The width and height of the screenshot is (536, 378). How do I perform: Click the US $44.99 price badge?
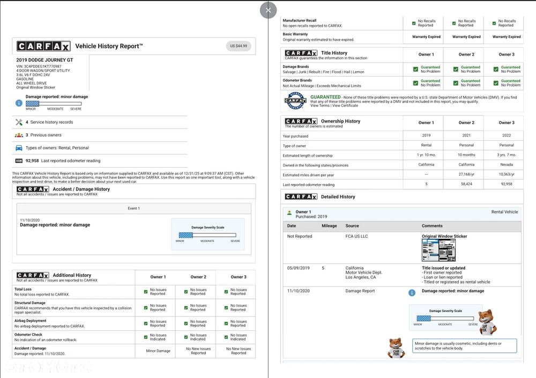click(x=239, y=46)
